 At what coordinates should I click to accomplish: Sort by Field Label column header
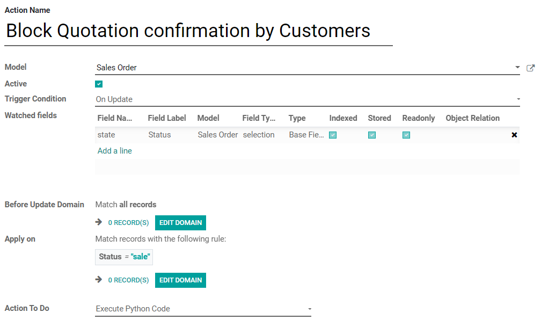(x=167, y=118)
